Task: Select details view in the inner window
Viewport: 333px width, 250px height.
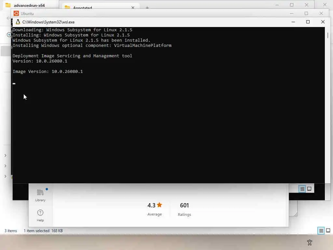Action: coord(302,189)
